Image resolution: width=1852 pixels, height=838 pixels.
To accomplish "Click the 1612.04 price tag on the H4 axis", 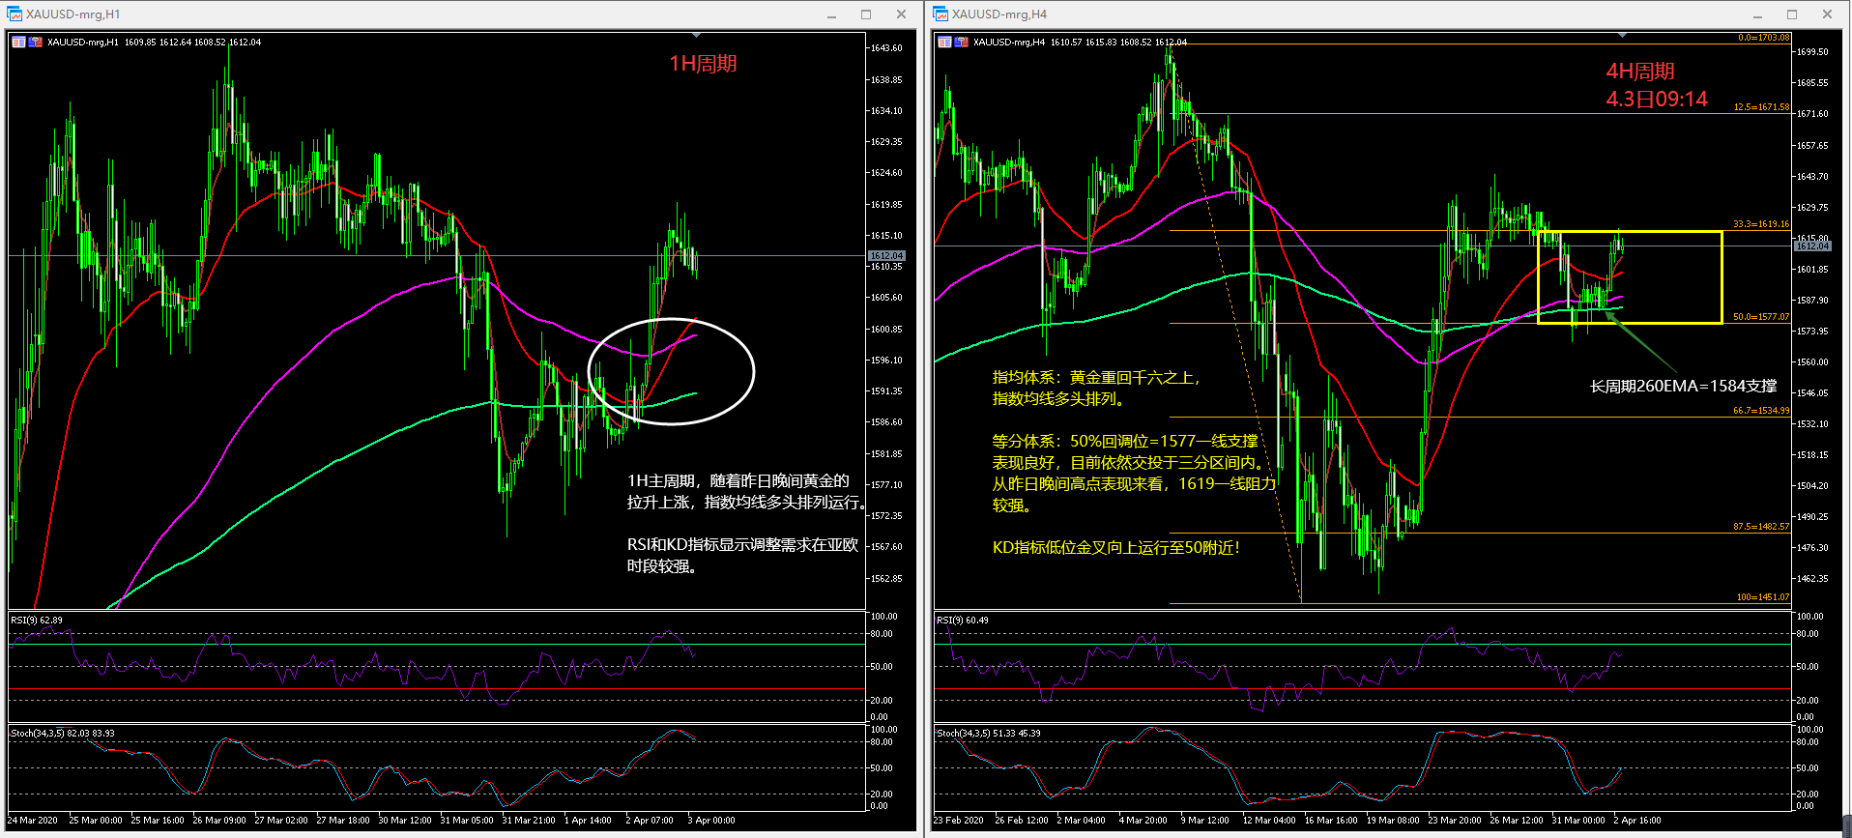I will click(x=1812, y=246).
